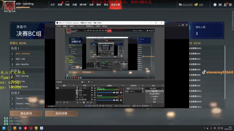
Task: Adjust 麦克风/Aux volume slider
Action: 106,93
